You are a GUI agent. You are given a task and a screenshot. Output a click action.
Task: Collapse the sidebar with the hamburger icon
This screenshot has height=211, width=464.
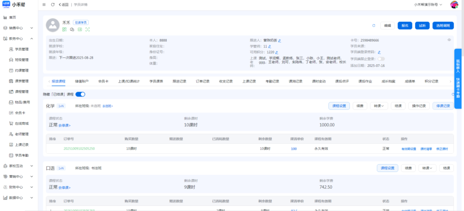pyautogui.click(x=44, y=5)
